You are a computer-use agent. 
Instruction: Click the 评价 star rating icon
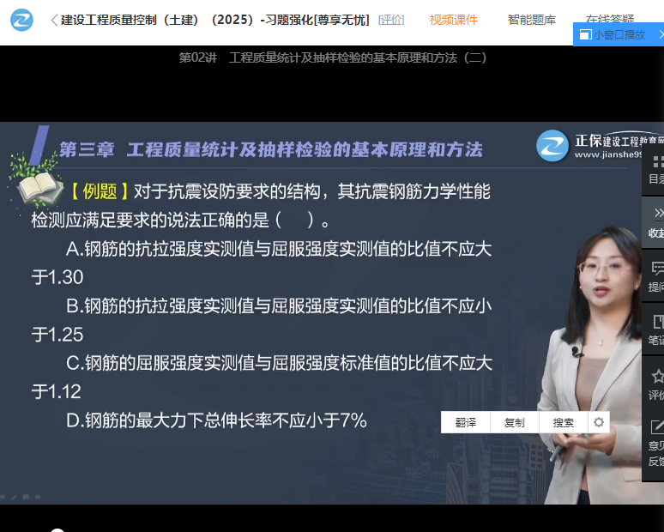pos(657,384)
